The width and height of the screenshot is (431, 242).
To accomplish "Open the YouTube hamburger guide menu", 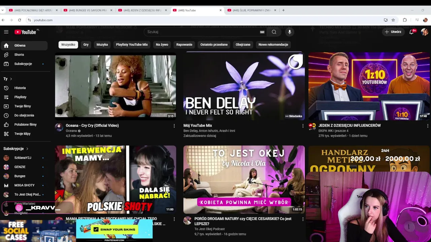I will coord(6,32).
